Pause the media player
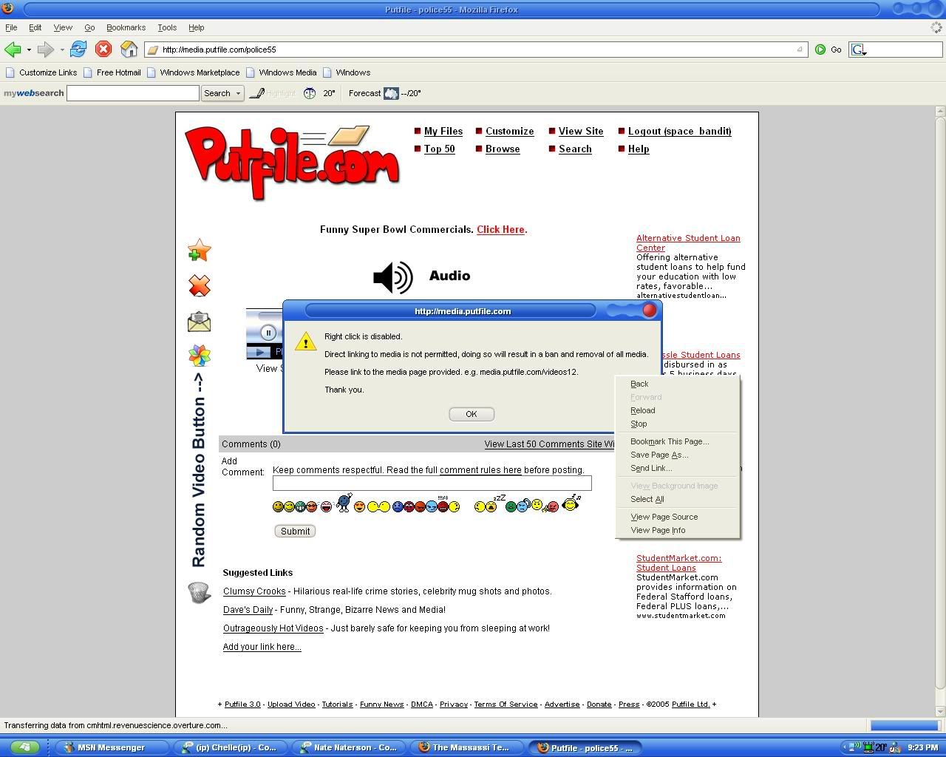Screen dimensions: 946x757 pos(268,333)
